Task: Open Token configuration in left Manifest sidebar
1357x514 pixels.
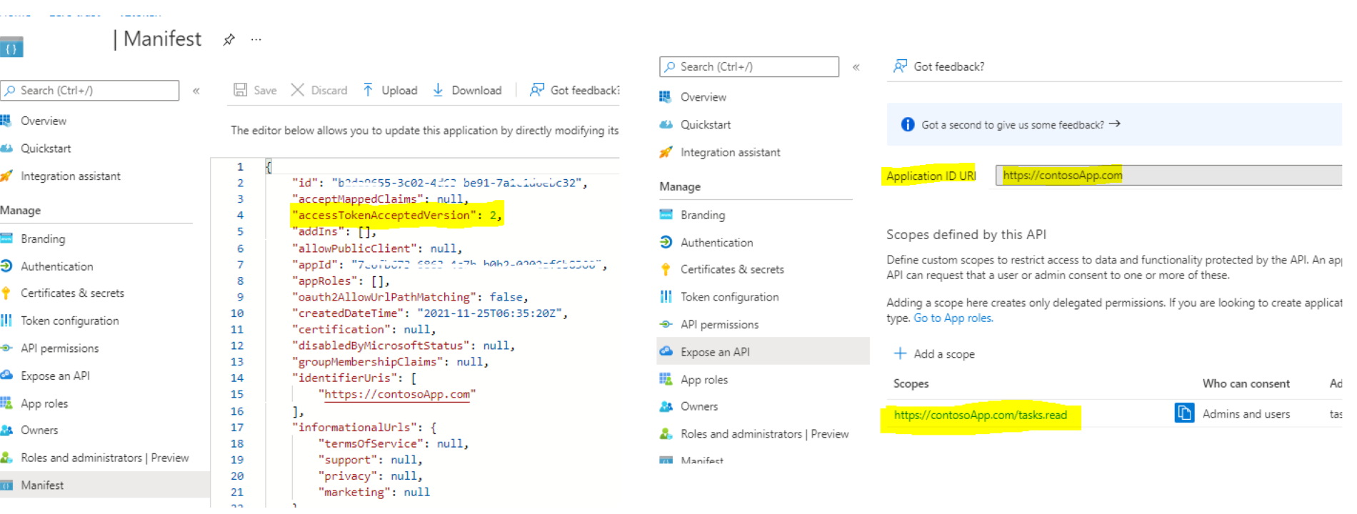Action: (x=70, y=321)
